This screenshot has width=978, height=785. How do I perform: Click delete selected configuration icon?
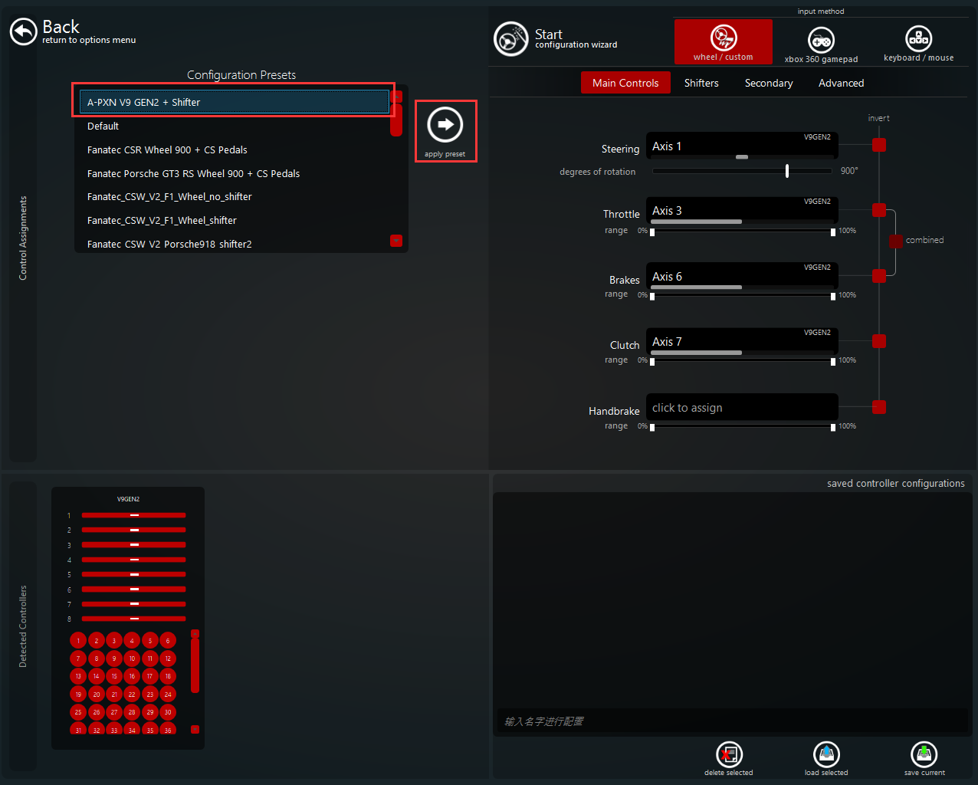pos(729,754)
